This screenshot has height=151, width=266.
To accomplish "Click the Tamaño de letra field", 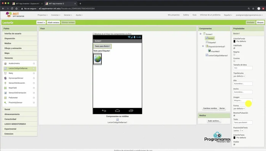I will [243, 68].
